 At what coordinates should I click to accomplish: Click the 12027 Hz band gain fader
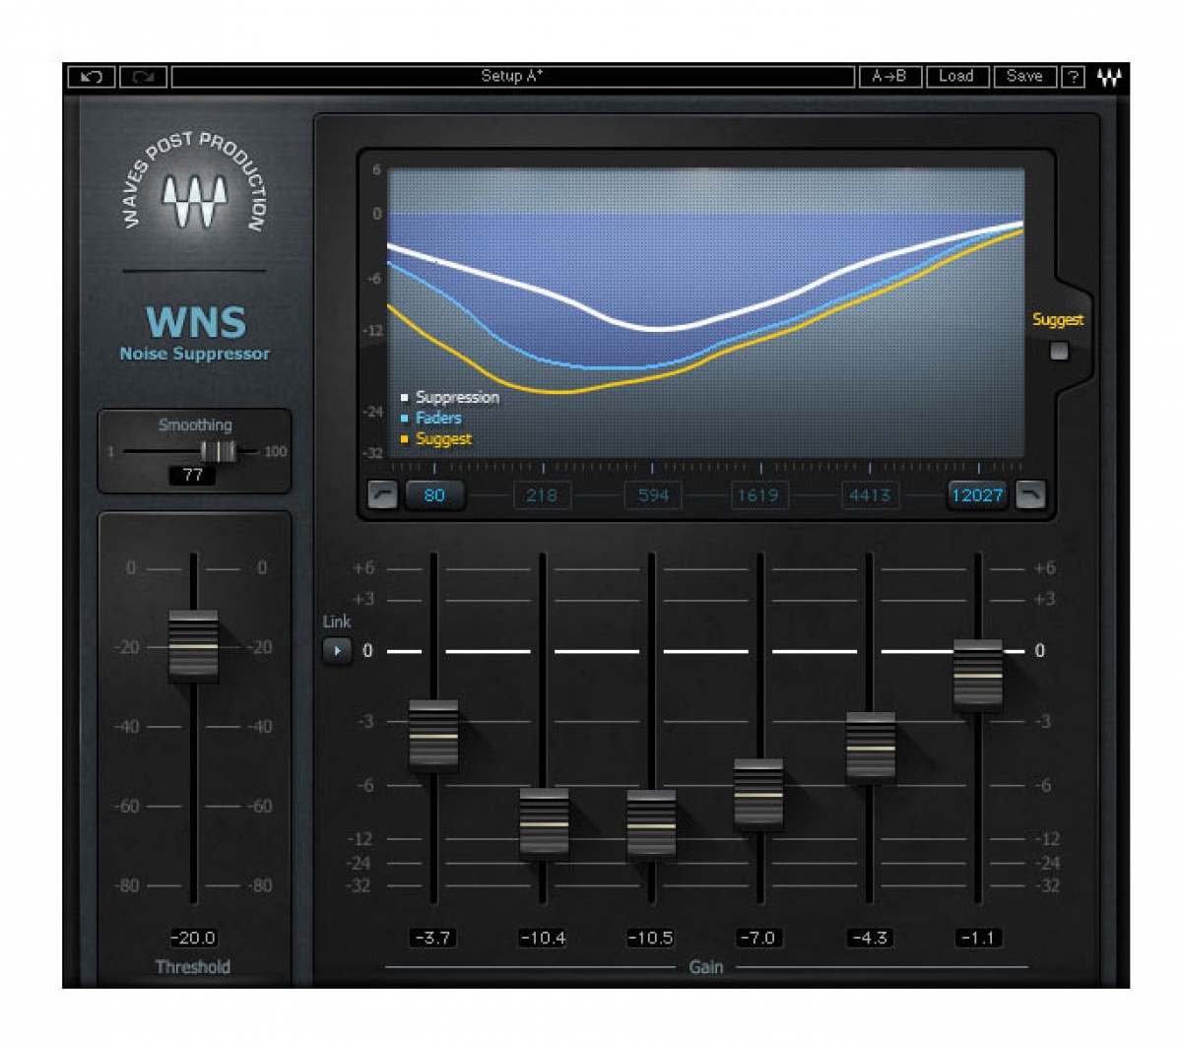pos(978,676)
